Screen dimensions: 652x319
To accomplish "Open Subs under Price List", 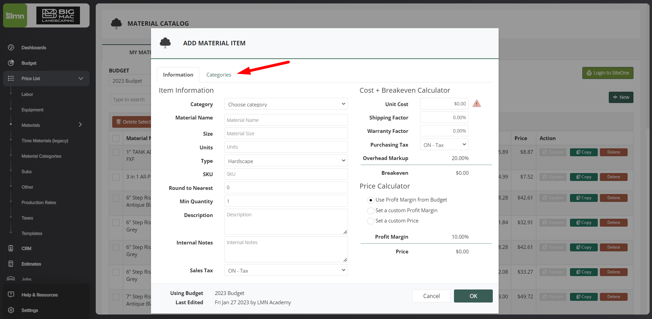I will (x=26, y=171).
